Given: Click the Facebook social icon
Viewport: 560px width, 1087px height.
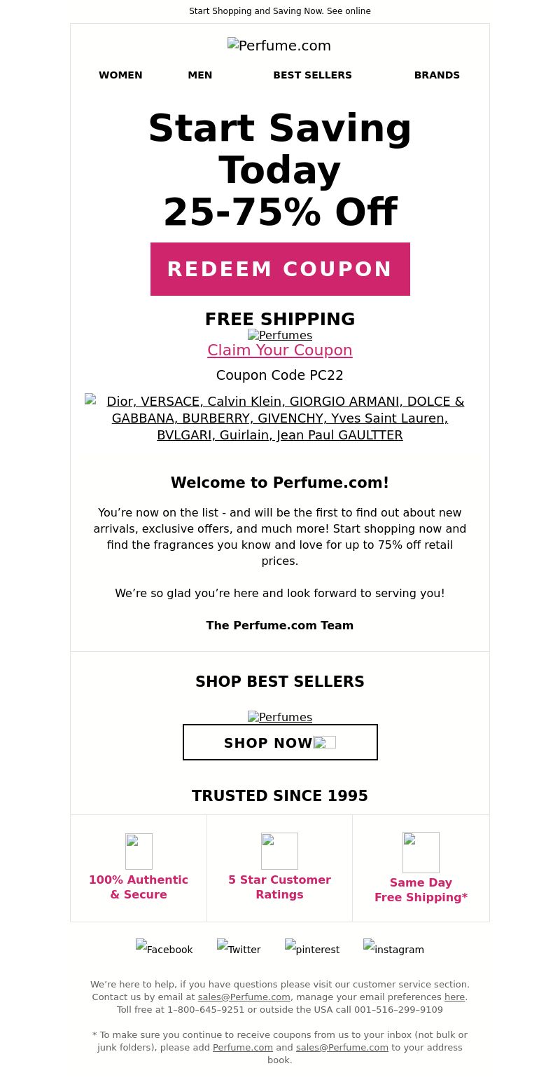Looking at the screenshot, I should [x=164, y=948].
